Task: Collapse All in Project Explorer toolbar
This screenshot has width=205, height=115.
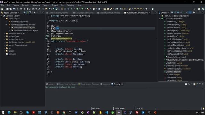Action: click(x=24, y=13)
